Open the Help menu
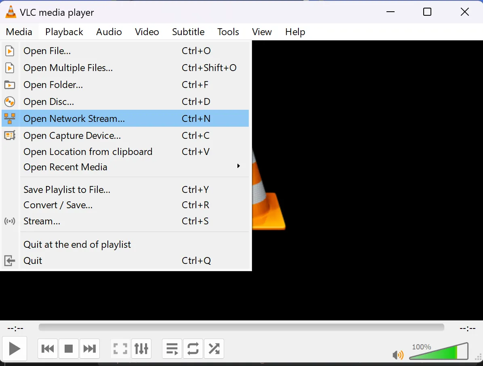Image resolution: width=483 pixels, height=366 pixels. pyautogui.click(x=295, y=32)
